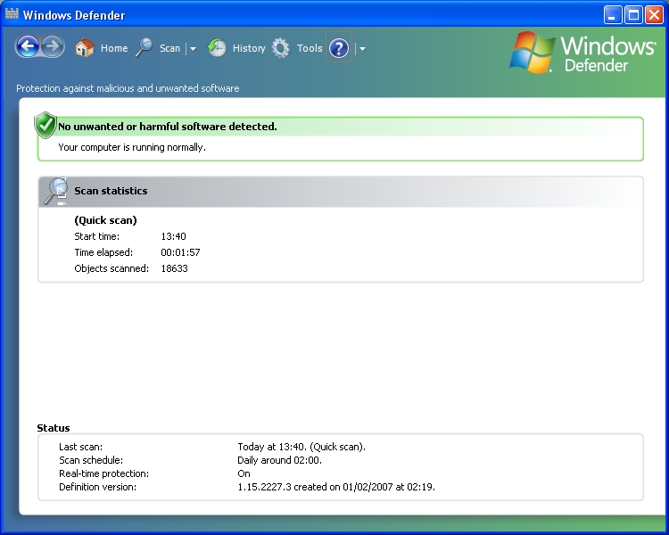Click the Home house icon
The width and height of the screenshot is (669, 535).
point(85,48)
